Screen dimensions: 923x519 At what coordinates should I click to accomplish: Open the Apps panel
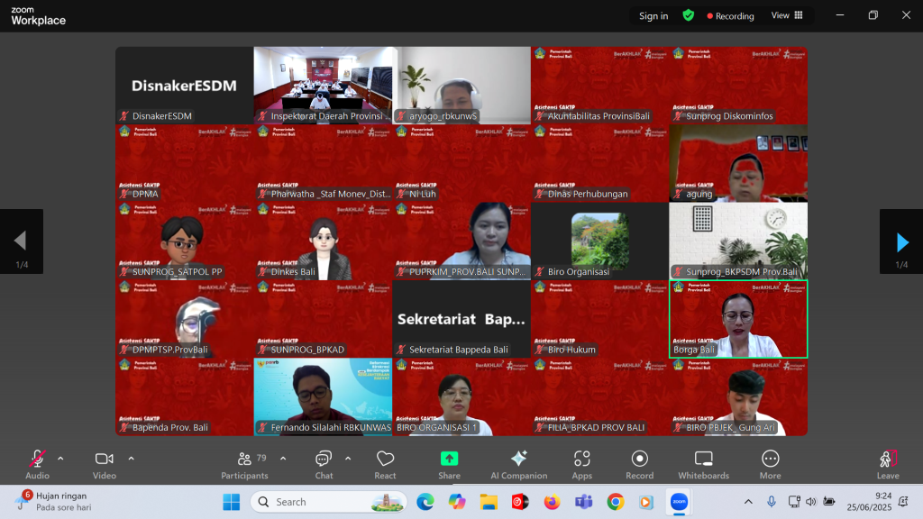point(581,463)
